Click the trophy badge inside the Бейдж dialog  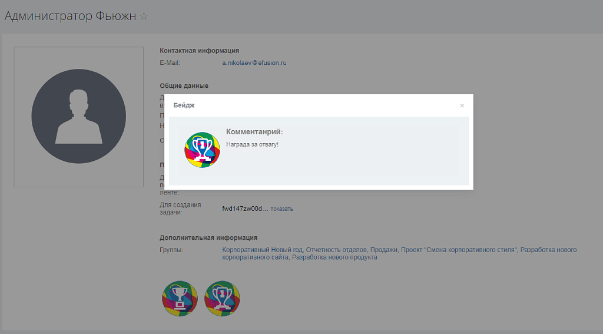click(x=203, y=150)
